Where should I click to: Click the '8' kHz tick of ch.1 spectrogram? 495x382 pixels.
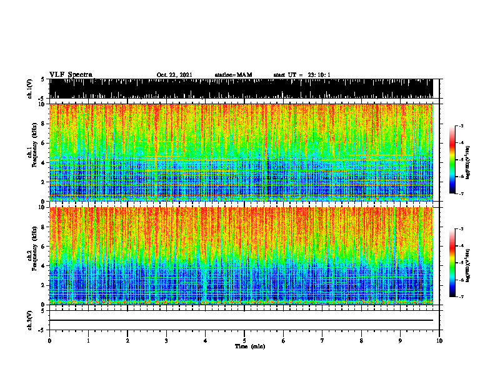pyautogui.click(x=44, y=124)
